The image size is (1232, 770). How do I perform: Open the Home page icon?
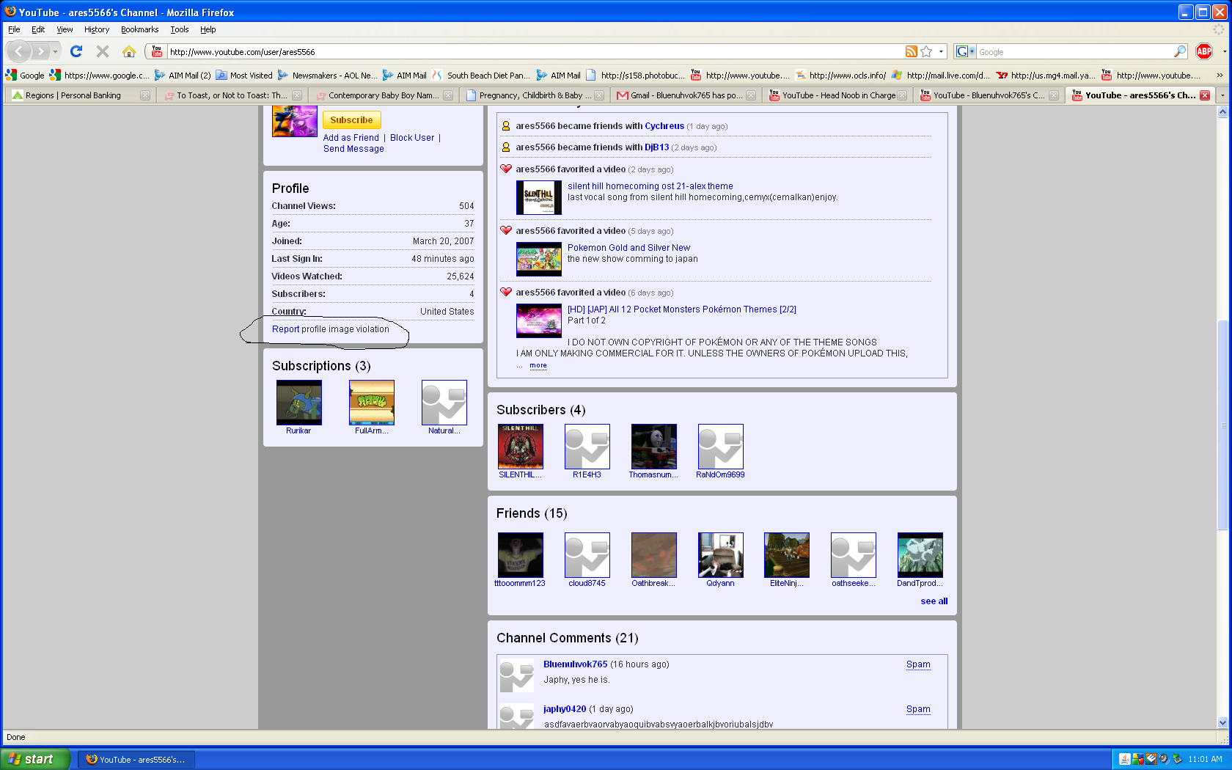click(x=129, y=51)
